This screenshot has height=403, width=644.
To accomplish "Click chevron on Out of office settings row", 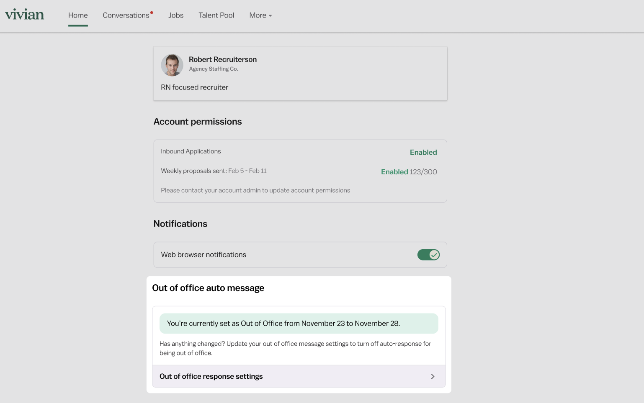I will click(433, 377).
